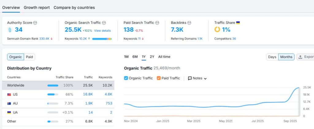314x129 pixels.
Task: Select the 6M time range
Action: pos(135,57)
